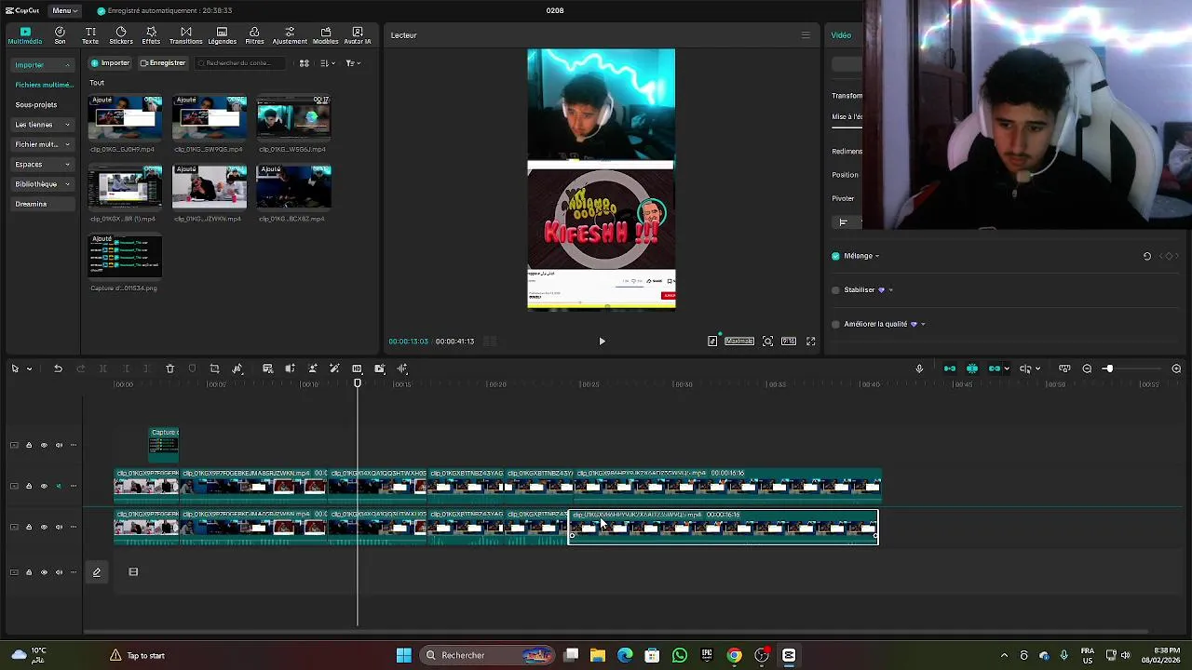Switch media grid view icon
This screenshot has width=1192, height=670.
tap(304, 63)
